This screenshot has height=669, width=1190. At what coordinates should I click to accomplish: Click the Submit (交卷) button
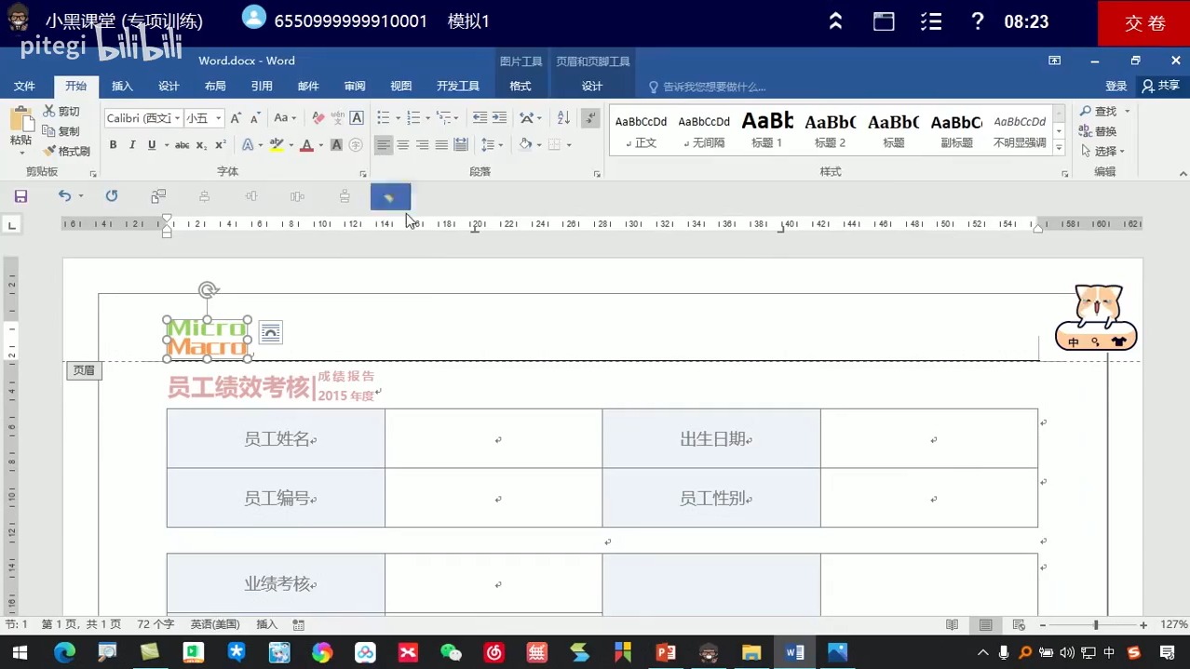[x=1144, y=23]
